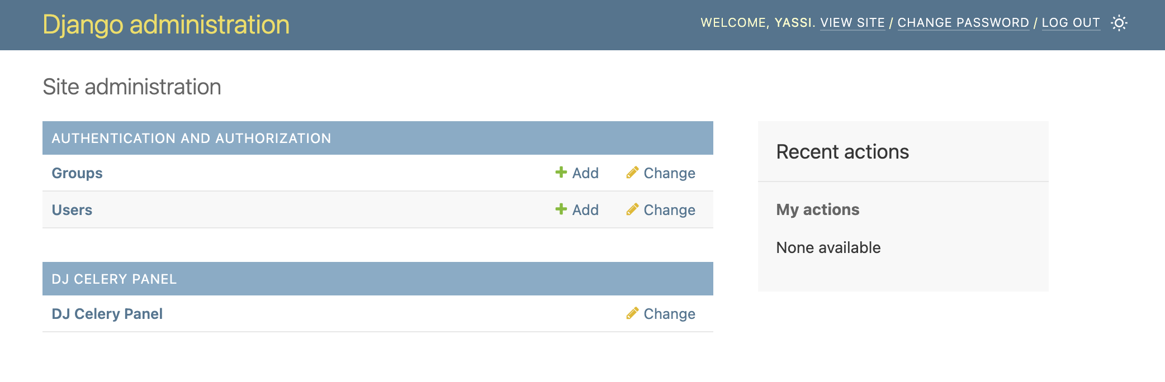Click LOG OUT in the header

click(1070, 23)
